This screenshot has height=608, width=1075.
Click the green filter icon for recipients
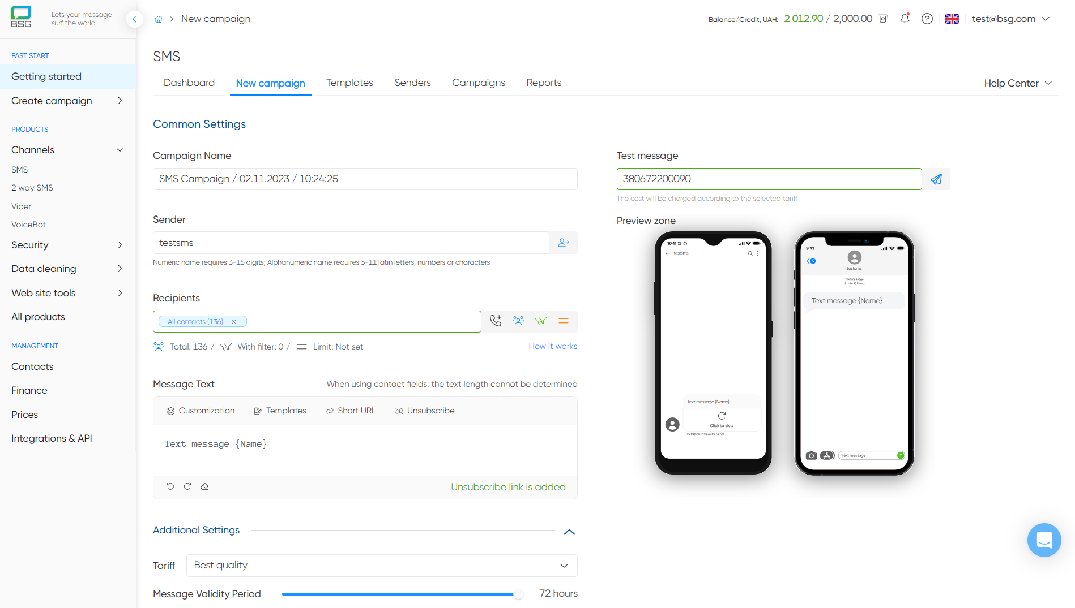pyautogui.click(x=541, y=321)
